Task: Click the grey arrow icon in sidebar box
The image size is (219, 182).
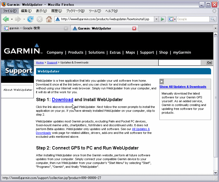Action: click(162, 82)
